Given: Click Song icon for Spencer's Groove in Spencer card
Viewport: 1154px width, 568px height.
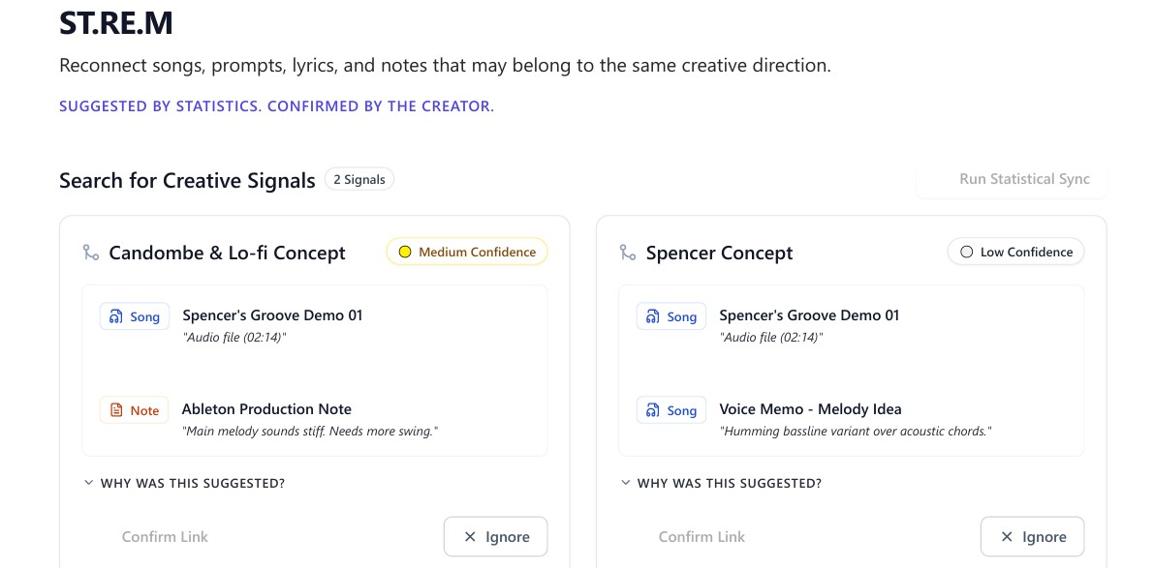Looking at the screenshot, I should pyautogui.click(x=653, y=316).
